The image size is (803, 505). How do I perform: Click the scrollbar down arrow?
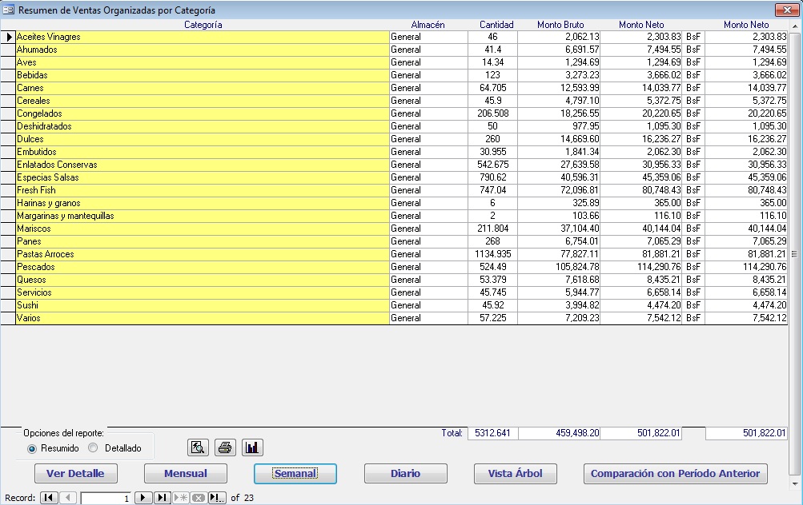coord(795,483)
